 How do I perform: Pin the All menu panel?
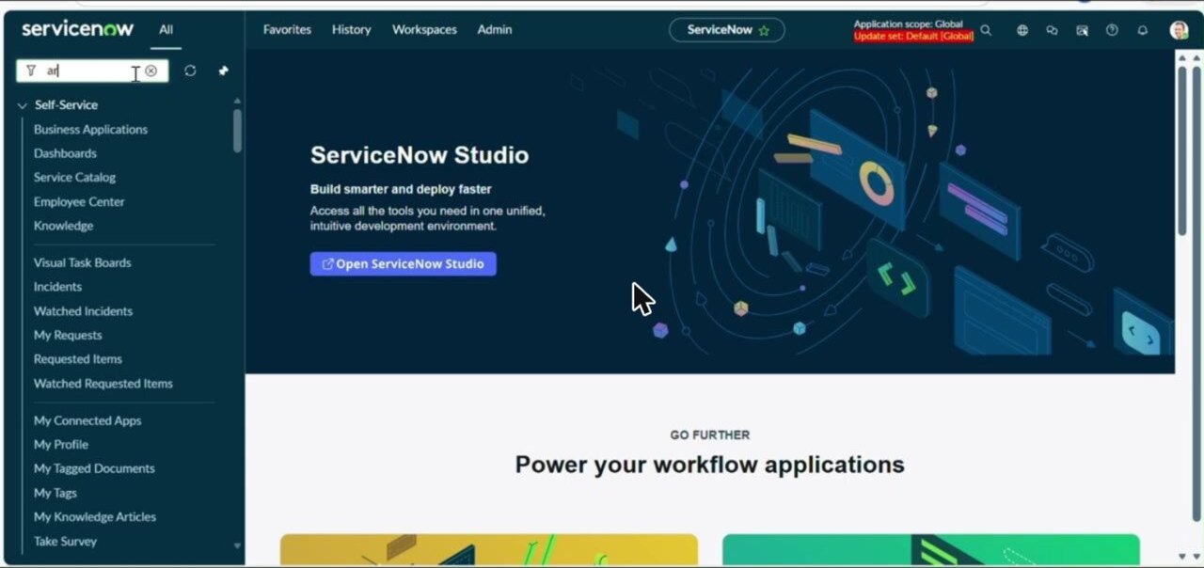pos(223,71)
